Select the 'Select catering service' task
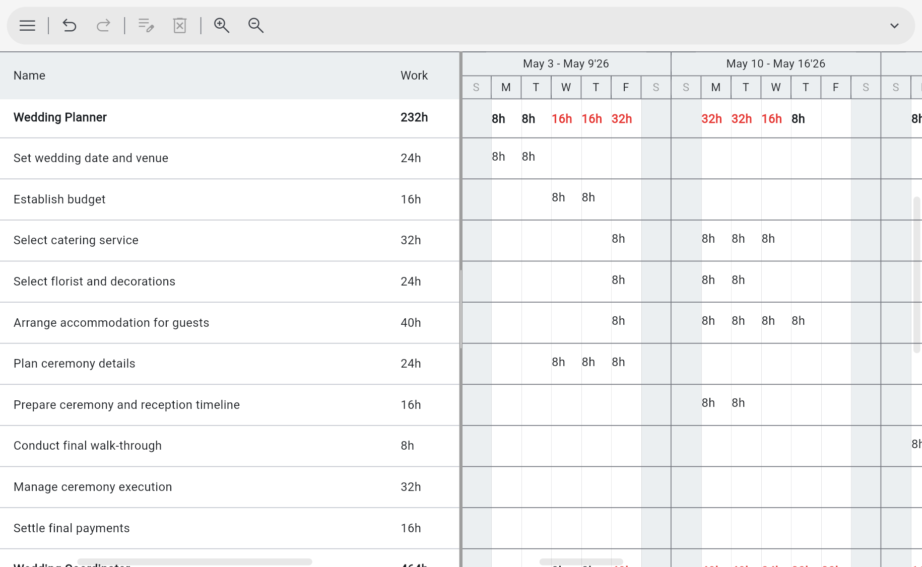 tap(76, 240)
